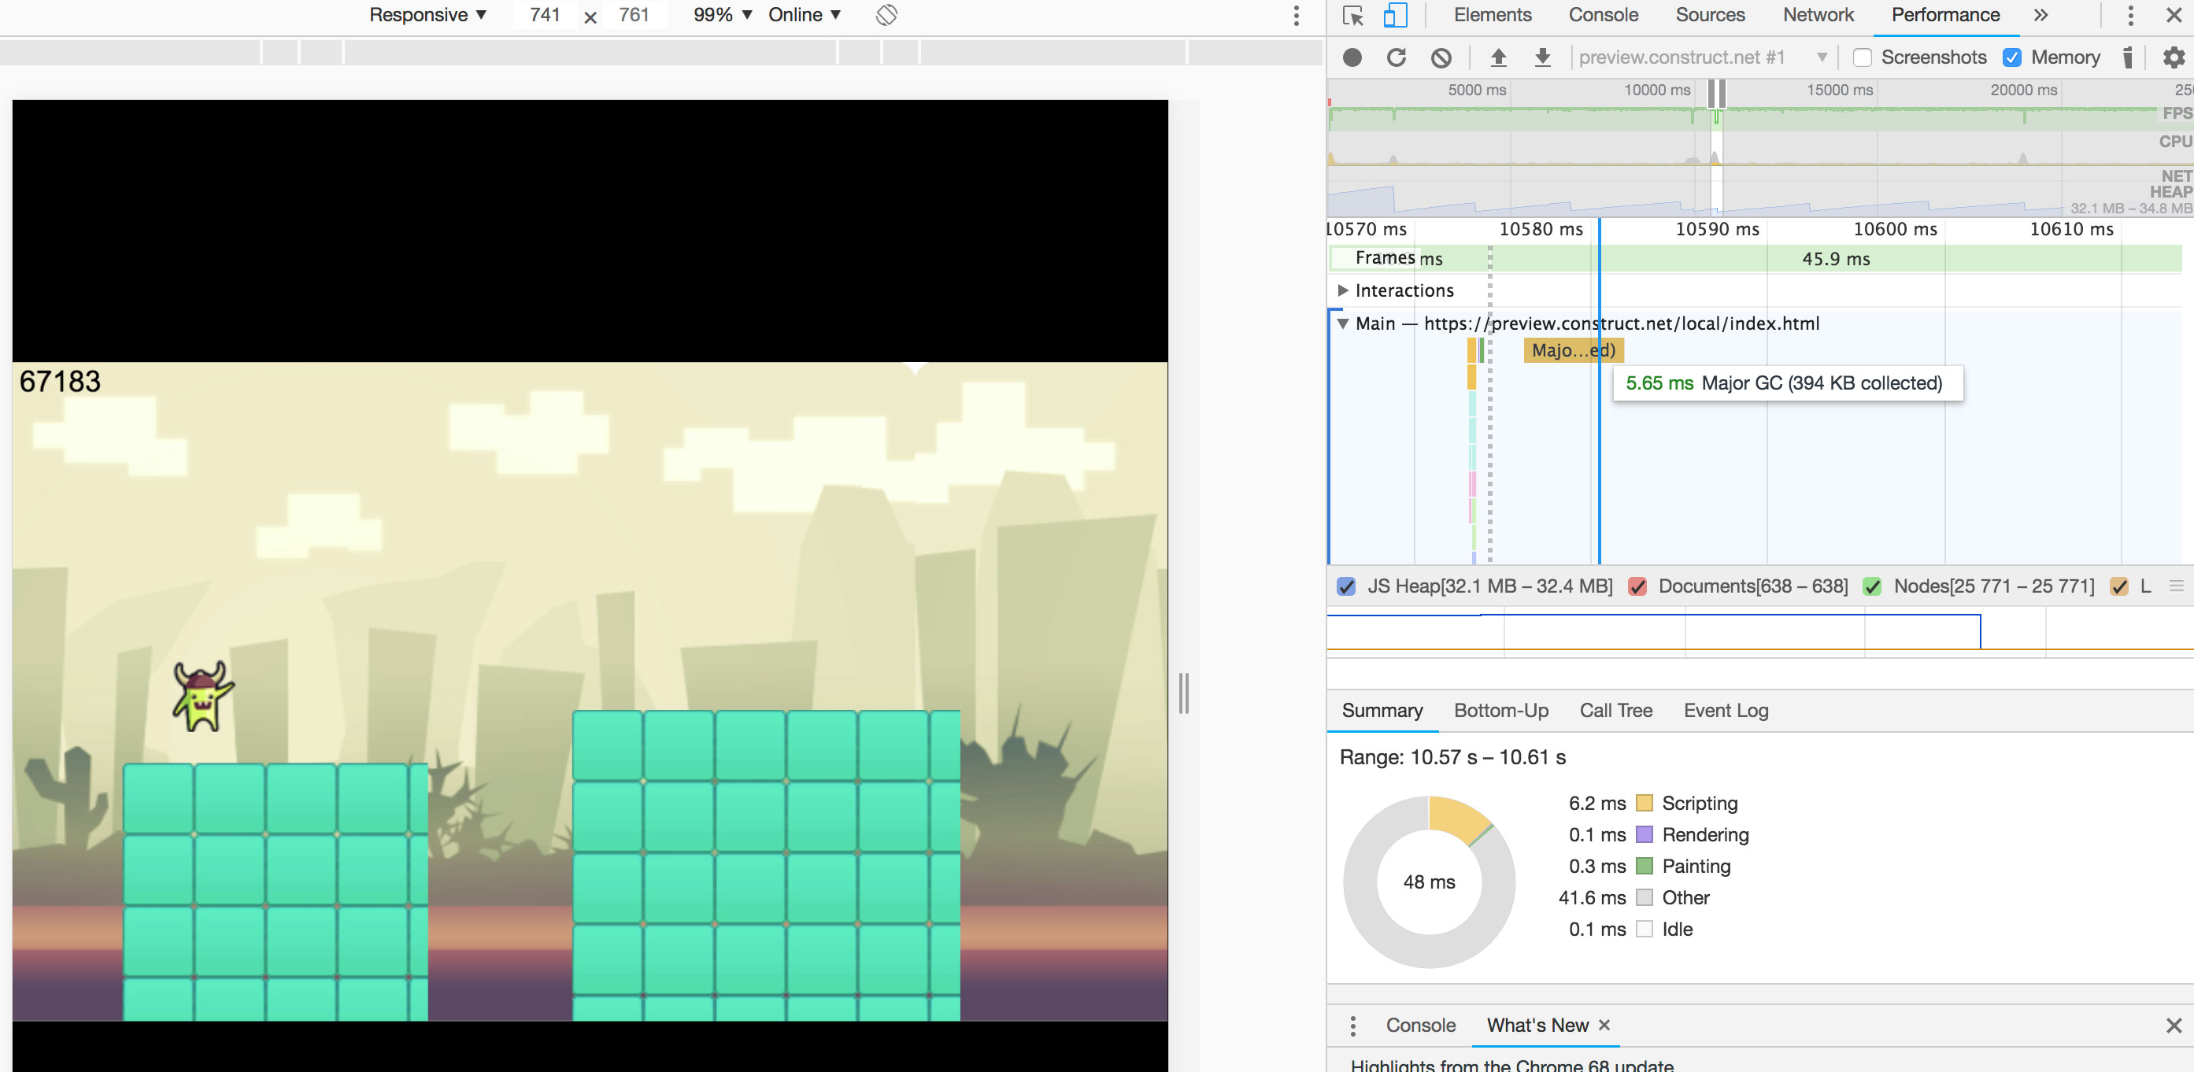
Task: Reload page and profile icon
Action: [1396, 57]
